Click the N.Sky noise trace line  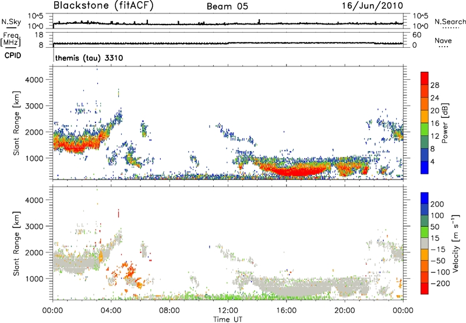click(x=228, y=23)
